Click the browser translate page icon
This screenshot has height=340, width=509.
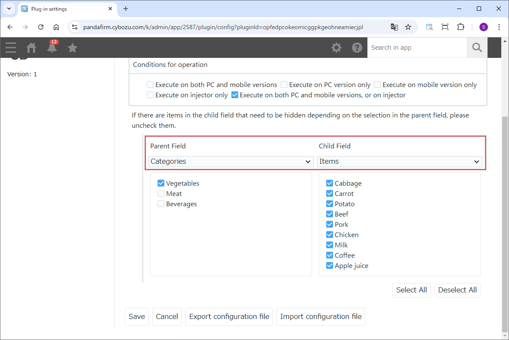pos(394,27)
